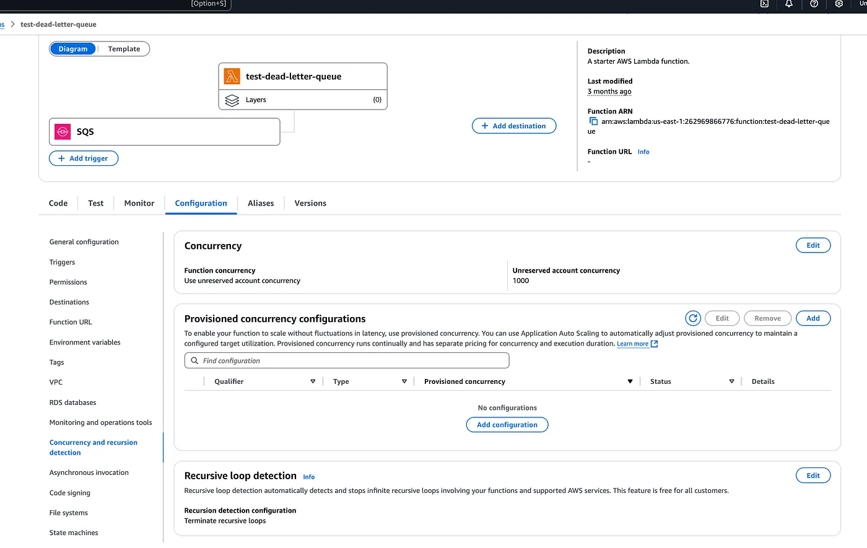Viewport: 867px width, 548px height.
Task: Open the Test tab
Action: (x=96, y=203)
